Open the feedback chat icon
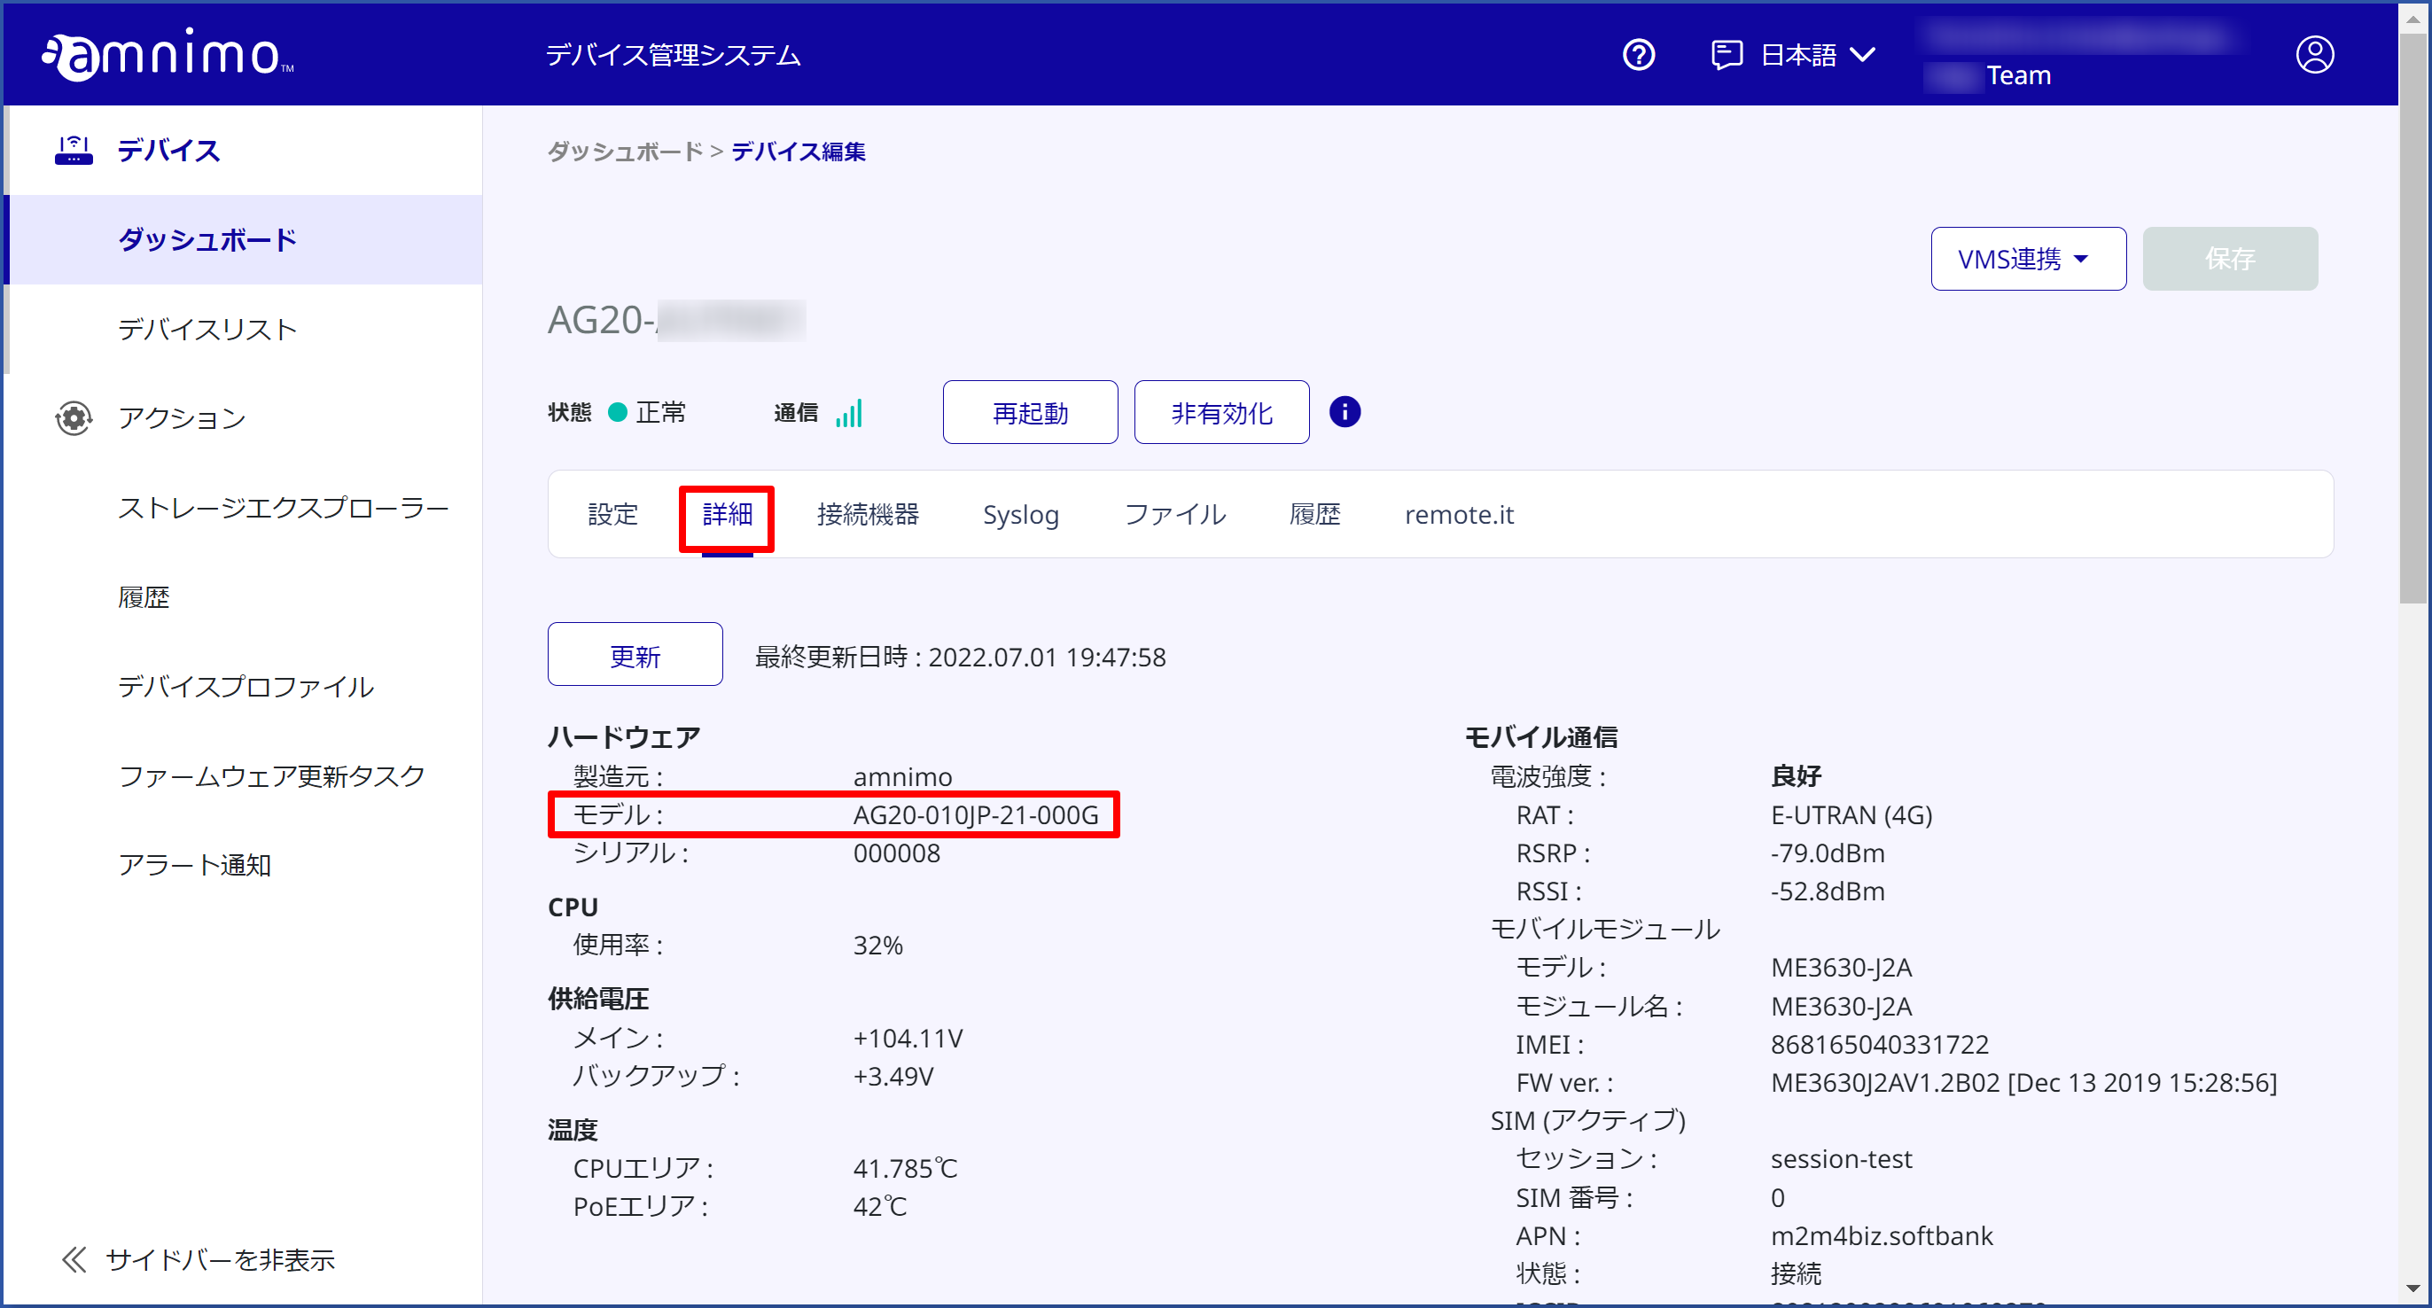The image size is (2432, 1308). (x=1726, y=55)
